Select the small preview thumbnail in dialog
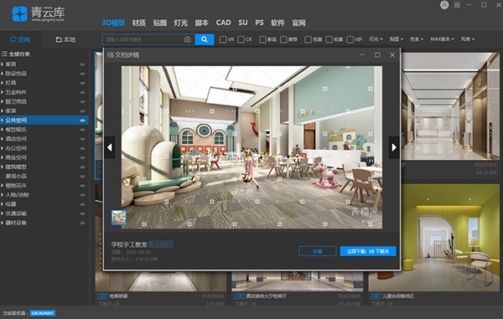Image resolution: width=503 pixels, height=319 pixels. click(118, 218)
